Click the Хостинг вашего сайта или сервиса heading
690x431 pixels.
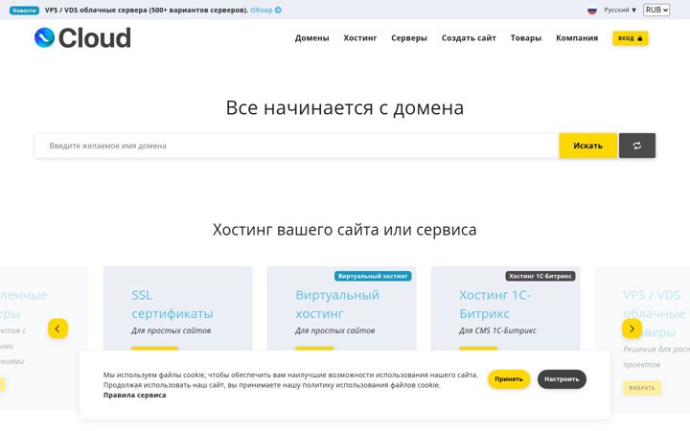click(x=345, y=230)
